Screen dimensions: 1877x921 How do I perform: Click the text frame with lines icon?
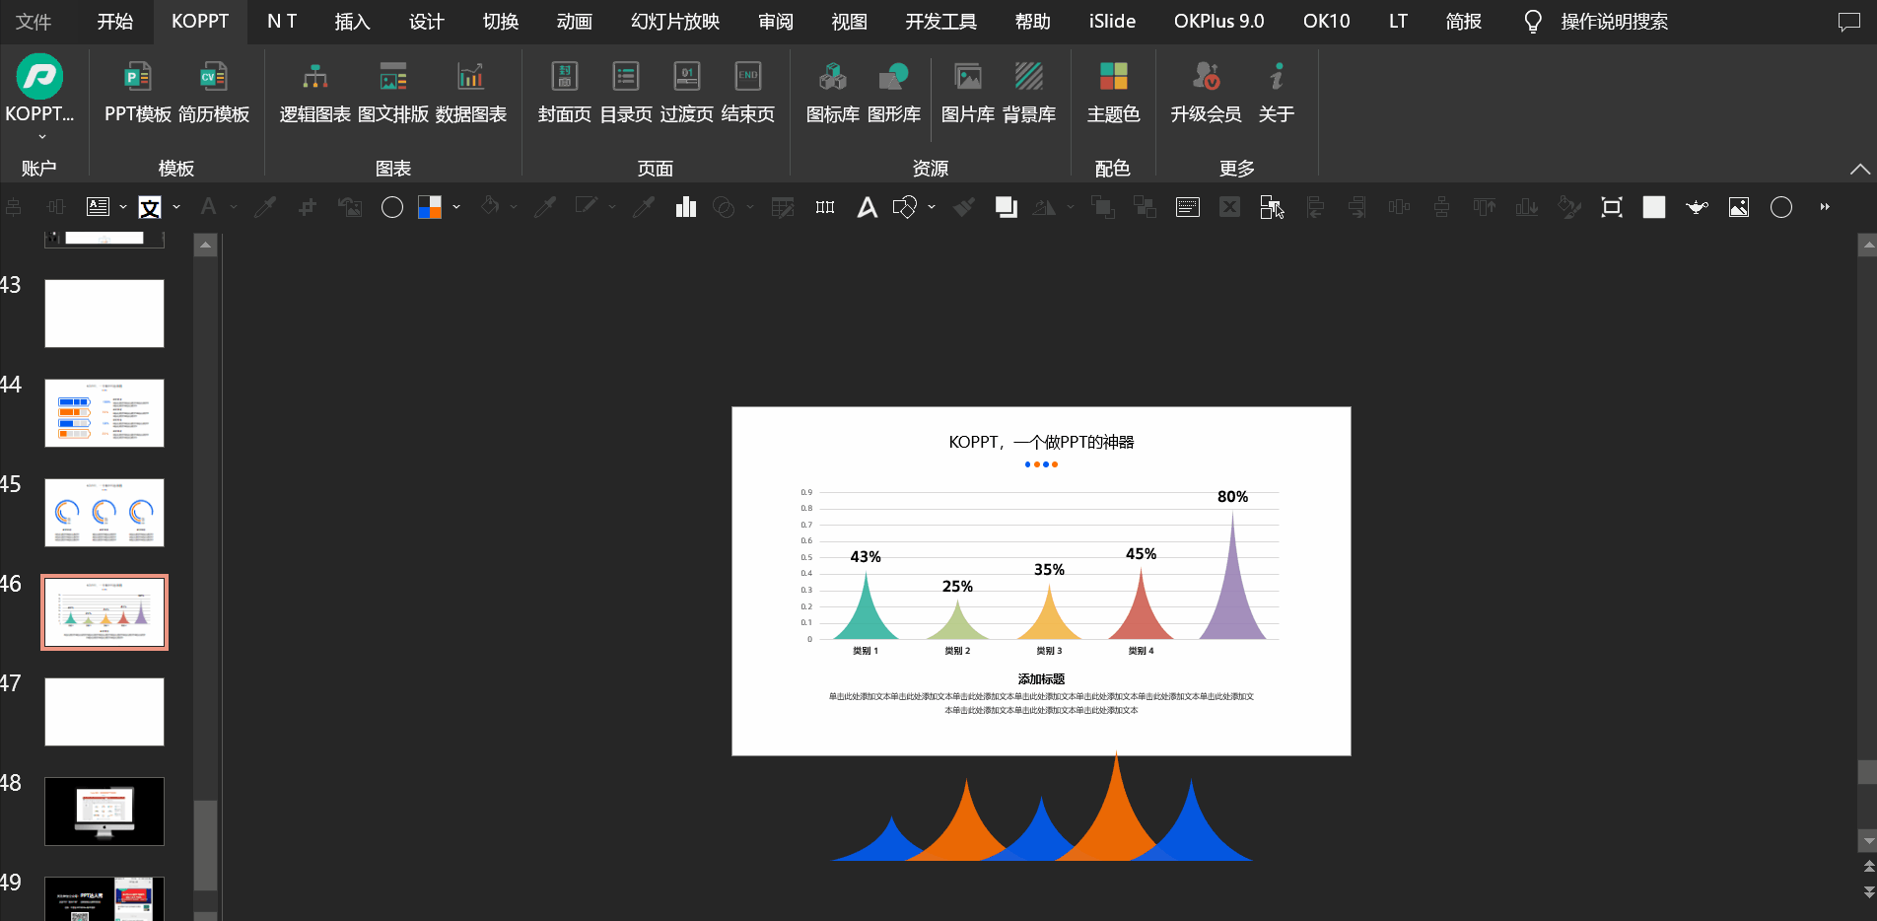point(1188,207)
